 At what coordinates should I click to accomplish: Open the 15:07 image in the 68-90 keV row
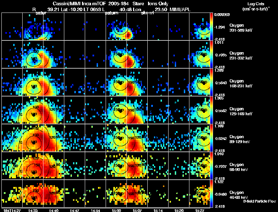[x=137, y=166]
